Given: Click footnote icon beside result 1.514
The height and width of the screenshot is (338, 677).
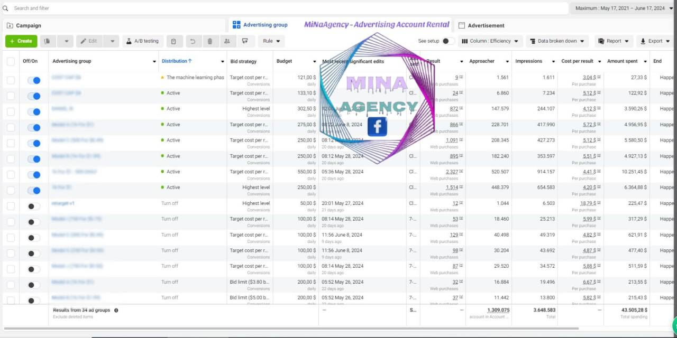Looking at the screenshot, I should pyautogui.click(x=461, y=187).
